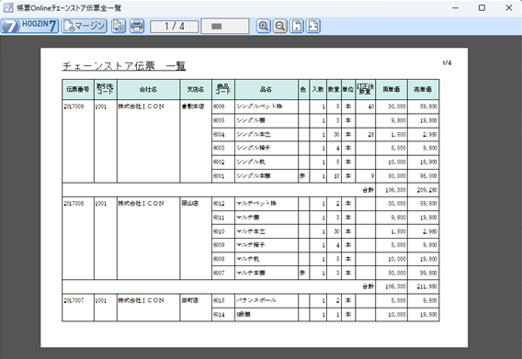Click the HOOZIN 7 logo button
This screenshot has width=522, height=359.
[x=29, y=26]
